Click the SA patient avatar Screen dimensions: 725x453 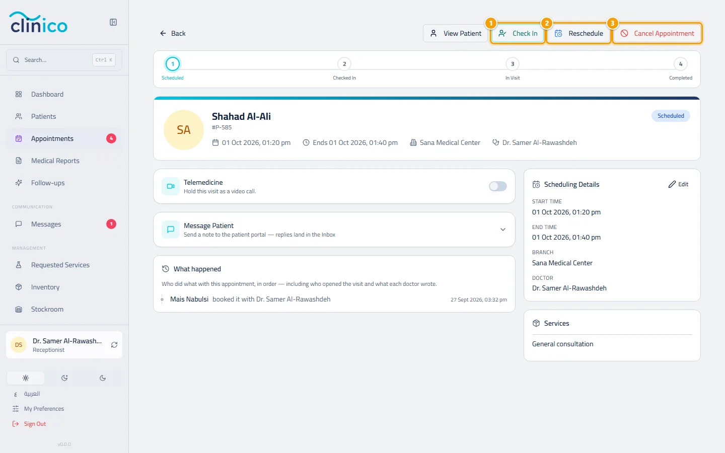[184, 130]
